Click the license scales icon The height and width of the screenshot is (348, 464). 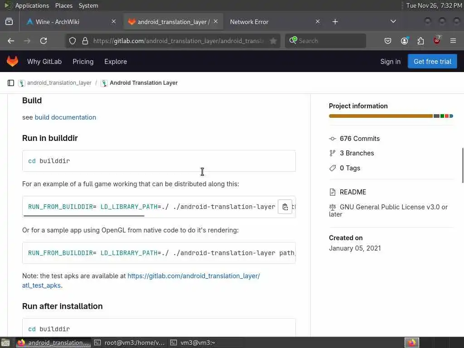pos(333,207)
